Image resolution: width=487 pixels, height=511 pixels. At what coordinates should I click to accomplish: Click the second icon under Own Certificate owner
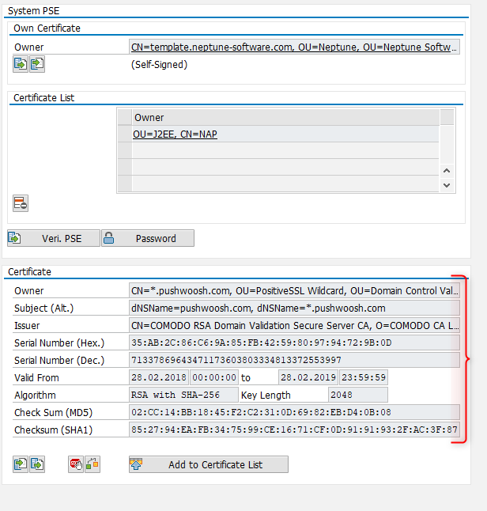coord(36,64)
